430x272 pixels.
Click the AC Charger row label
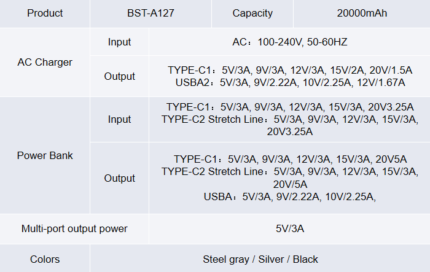pyautogui.click(x=45, y=62)
